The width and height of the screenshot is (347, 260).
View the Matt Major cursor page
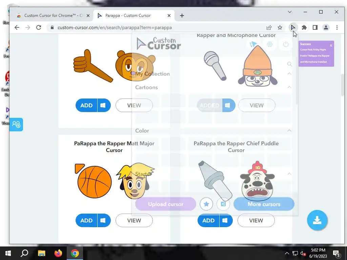[x=134, y=220]
